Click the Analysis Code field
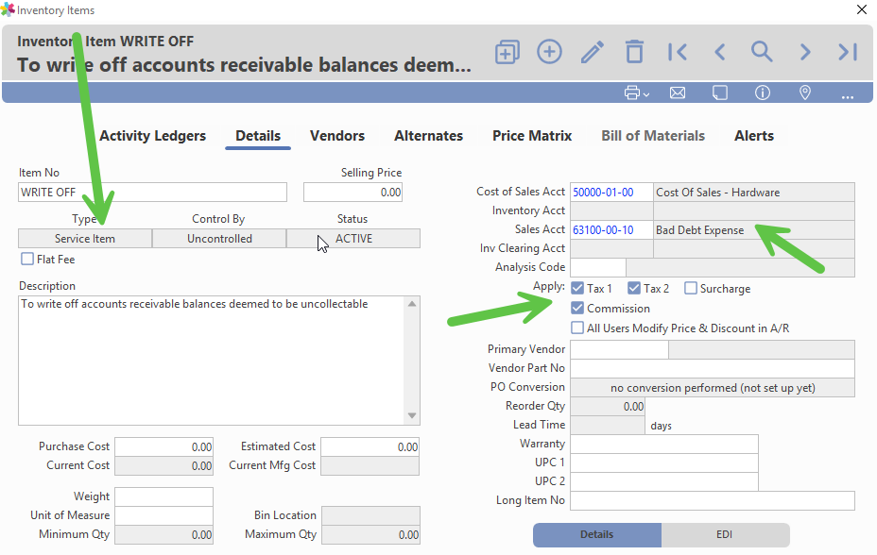Image resolution: width=877 pixels, height=555 pixels. pos(598,267)
